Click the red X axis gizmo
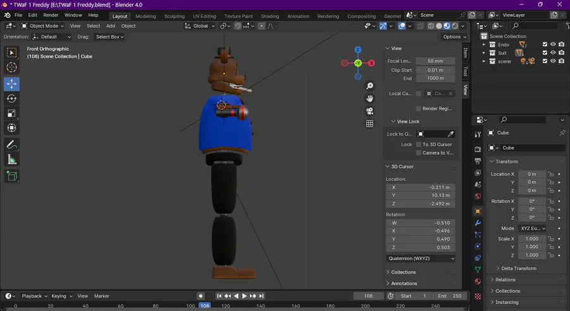 (x=372, y=63)
